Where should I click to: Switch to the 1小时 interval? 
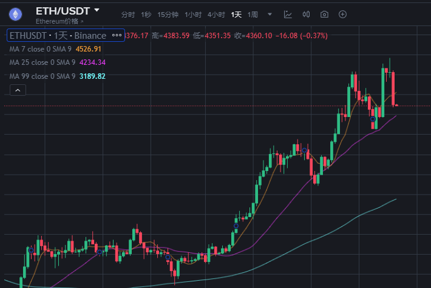[x=193, y=14]
